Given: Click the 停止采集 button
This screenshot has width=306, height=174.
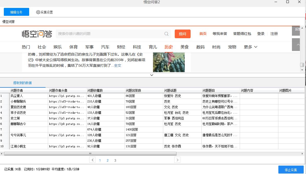Looking at the screenshot, I should click(x=290, y=170).
